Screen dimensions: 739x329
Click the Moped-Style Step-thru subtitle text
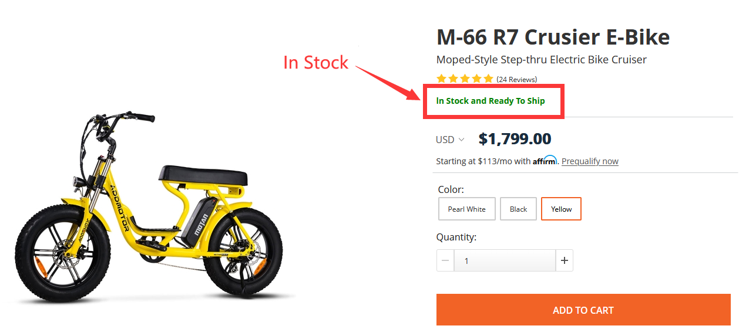pos(541,60)
